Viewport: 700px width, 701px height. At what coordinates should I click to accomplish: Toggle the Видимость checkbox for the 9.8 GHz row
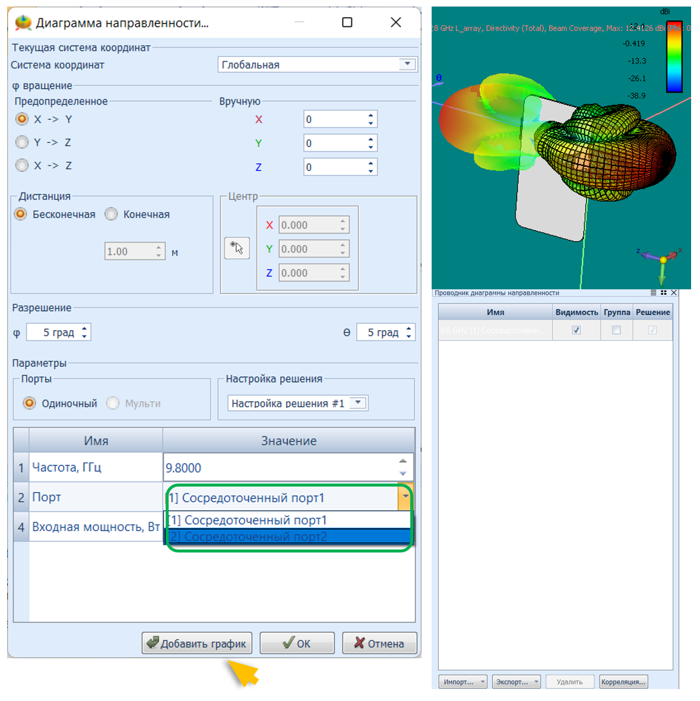click(x=576, y=330)
